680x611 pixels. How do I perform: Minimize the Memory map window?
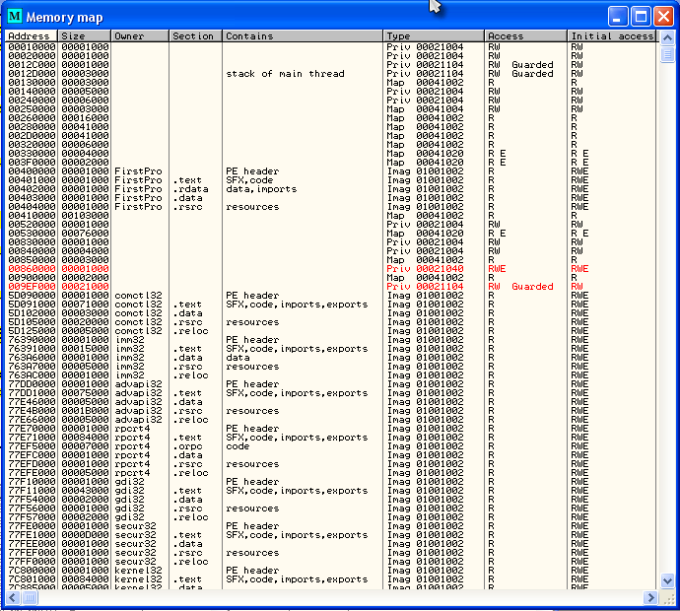point(617,16)
